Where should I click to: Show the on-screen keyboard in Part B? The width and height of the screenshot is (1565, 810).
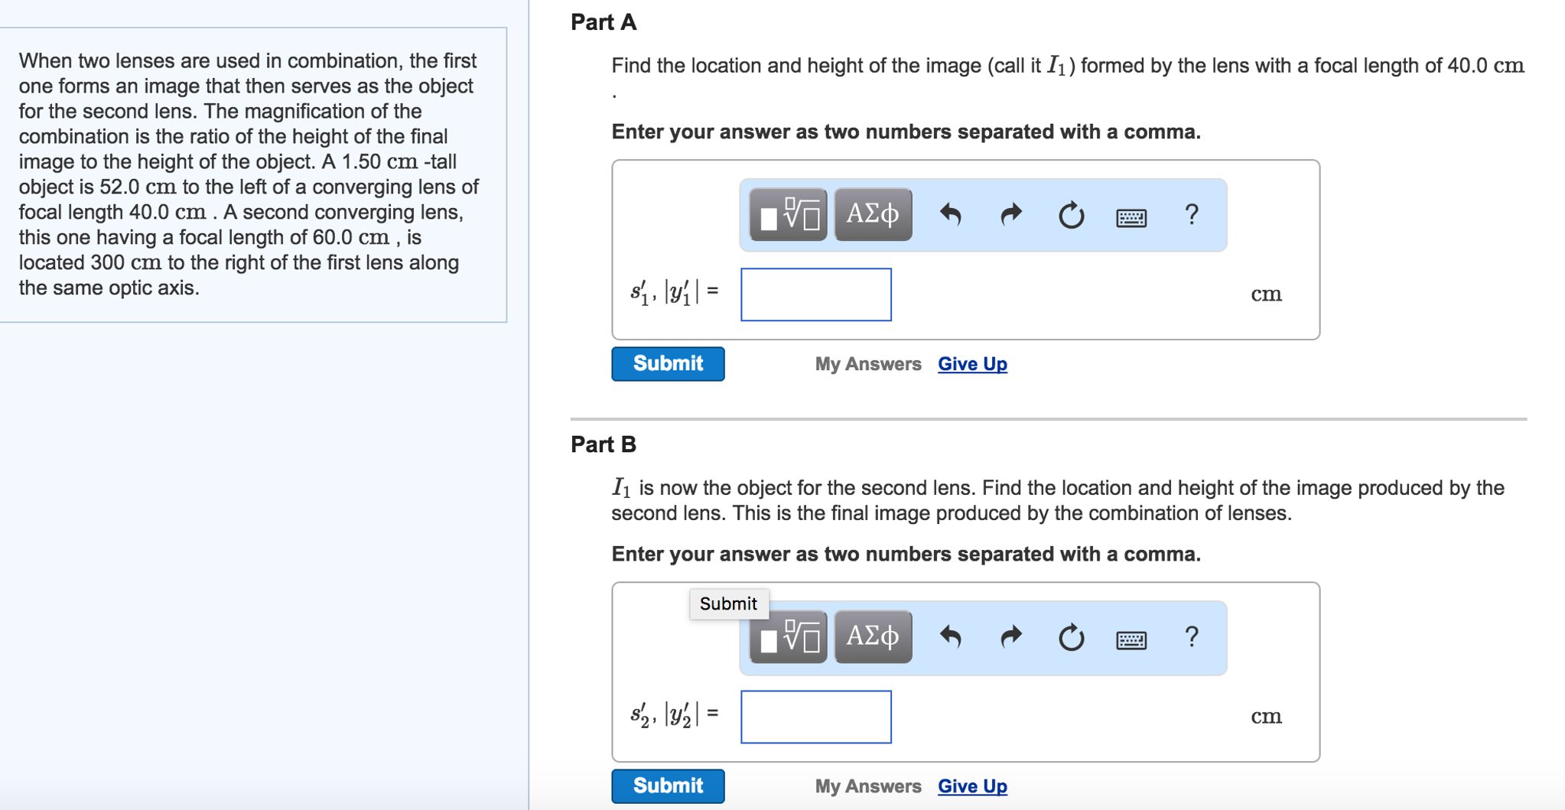(x=1132, y=639)
